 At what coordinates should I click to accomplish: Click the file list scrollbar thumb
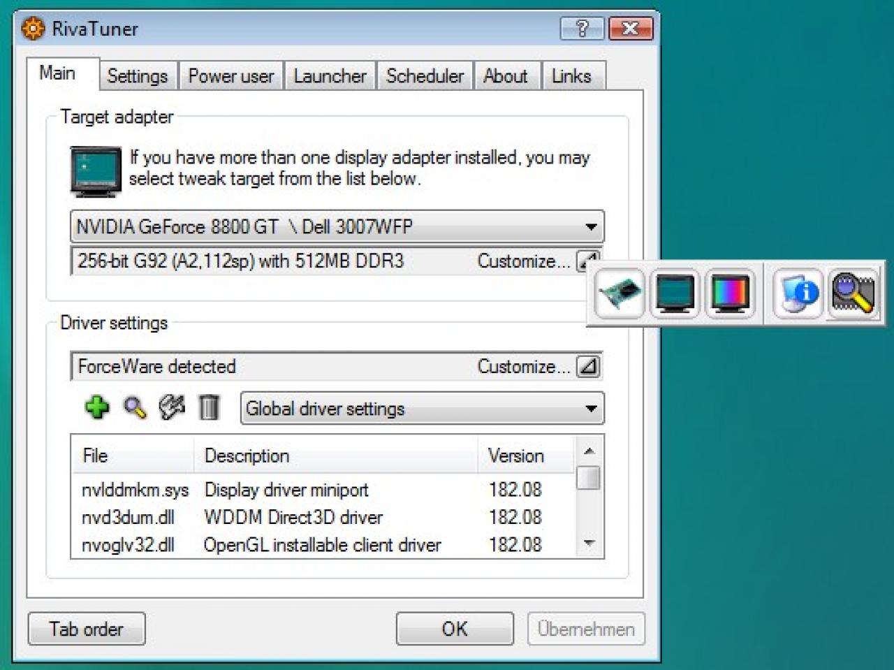tap(589, 478)
